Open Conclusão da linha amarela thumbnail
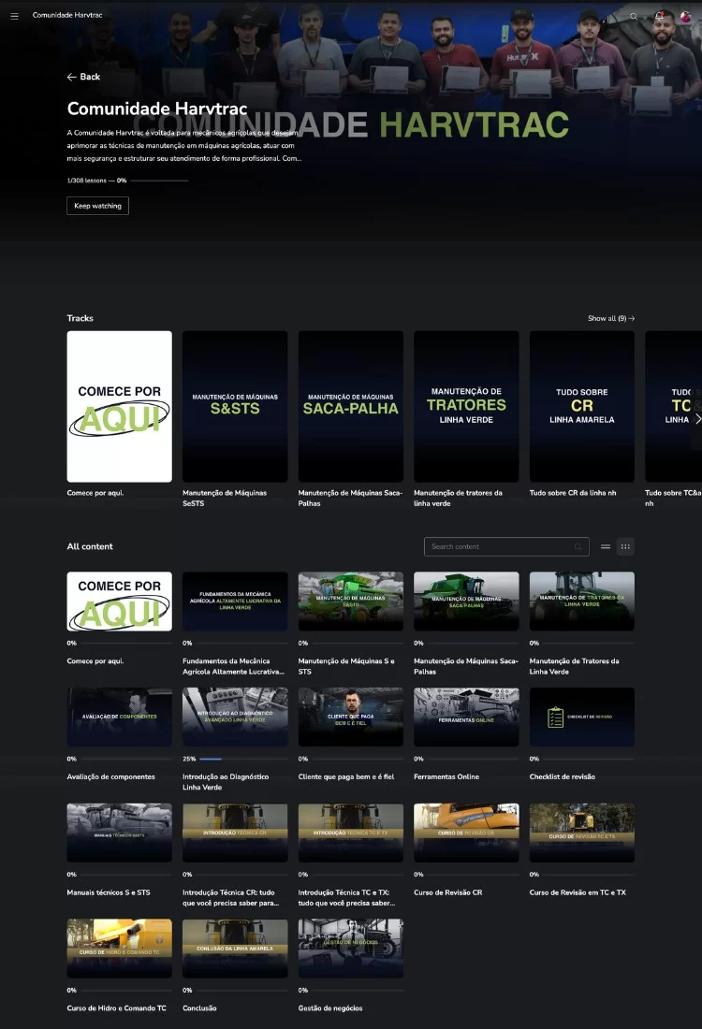Image resolution: width=702 pixels, height=1029 pixels. [235, 949]
